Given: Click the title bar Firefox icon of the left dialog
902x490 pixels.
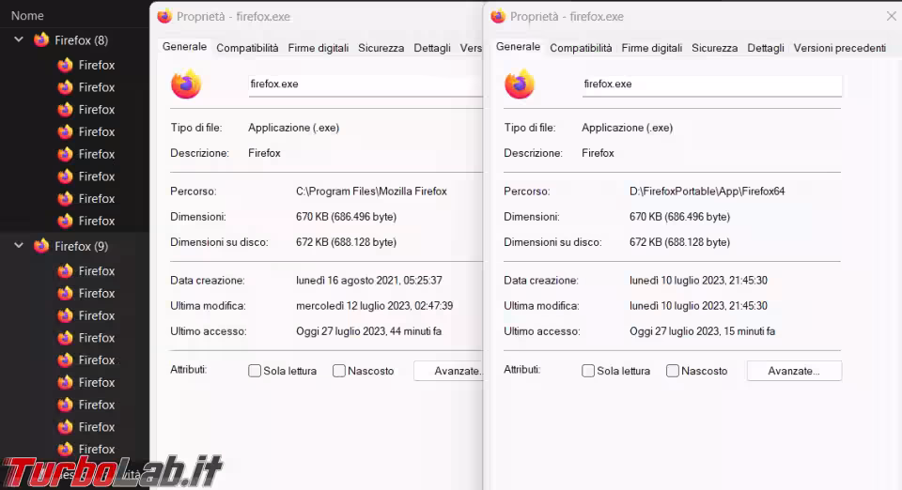Looking at the screenshot, I should [x=165, y=16].
